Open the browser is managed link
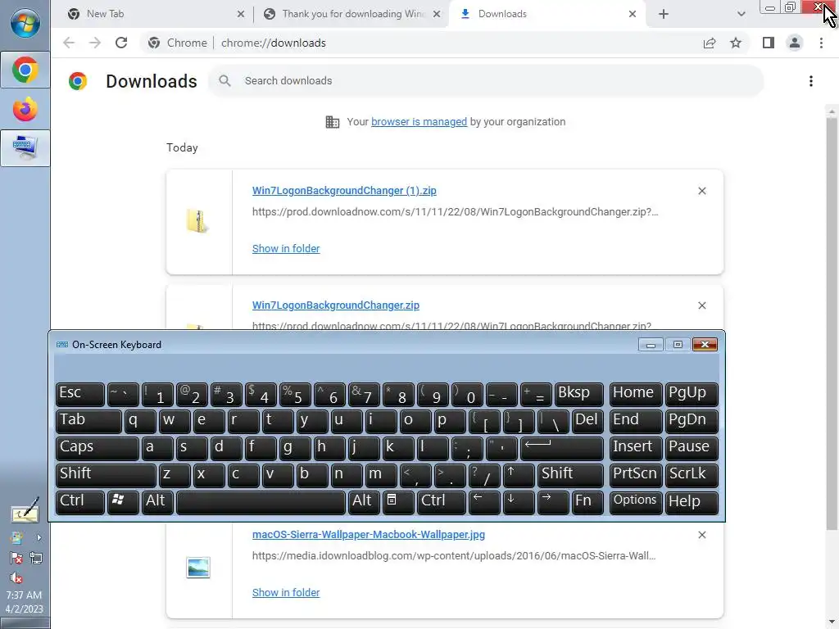Viewport: 839px width, 629px height. pyautogui.click(x=419, y=122)
